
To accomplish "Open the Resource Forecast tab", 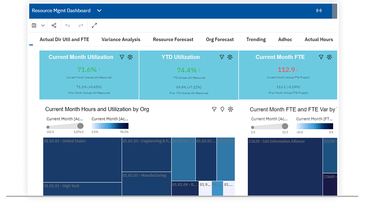I will pyautogui.click(x=173, y=40).
